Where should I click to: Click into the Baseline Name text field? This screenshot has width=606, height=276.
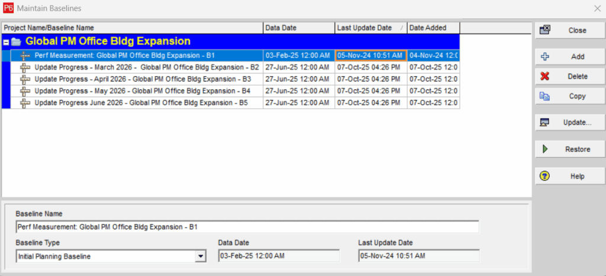tap(247, 227)
